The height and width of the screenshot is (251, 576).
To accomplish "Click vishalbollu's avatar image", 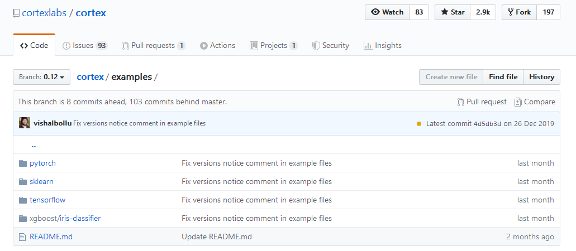I will 25,123.
